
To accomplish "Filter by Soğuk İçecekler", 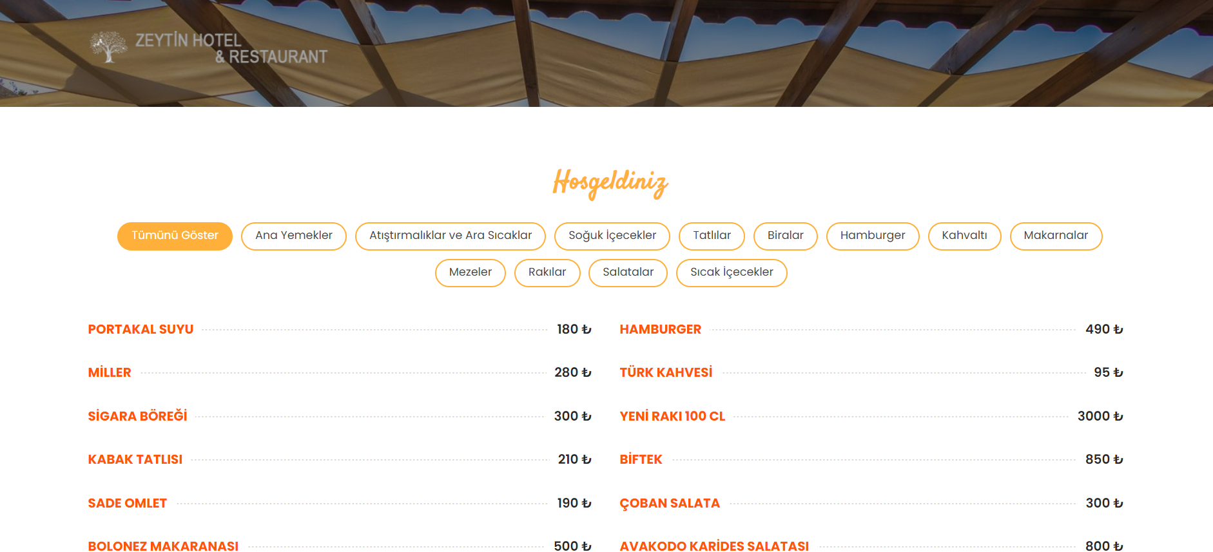I will tap(612, 236).
